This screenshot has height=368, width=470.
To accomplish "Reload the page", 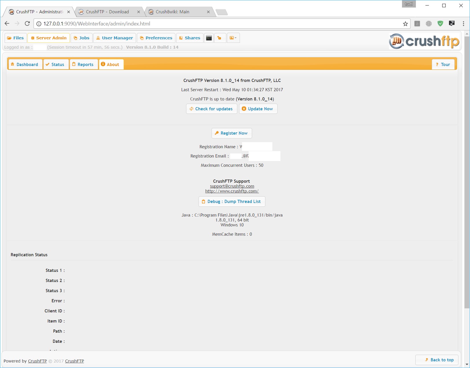I will click(x=27, y=24).
